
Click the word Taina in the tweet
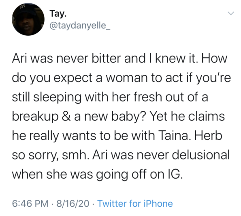tap(173, 136)
